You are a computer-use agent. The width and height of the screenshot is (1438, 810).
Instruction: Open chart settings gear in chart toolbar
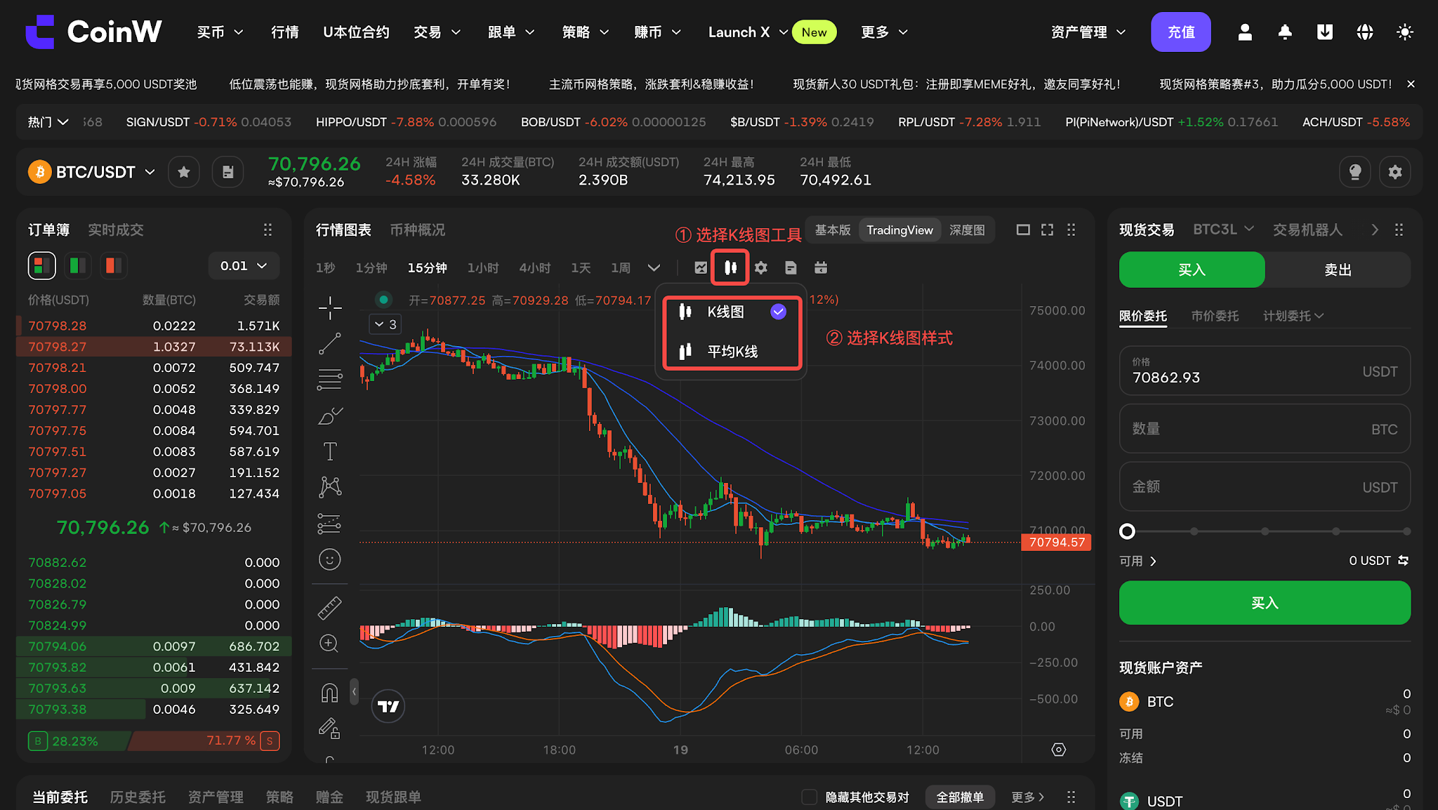761,267
